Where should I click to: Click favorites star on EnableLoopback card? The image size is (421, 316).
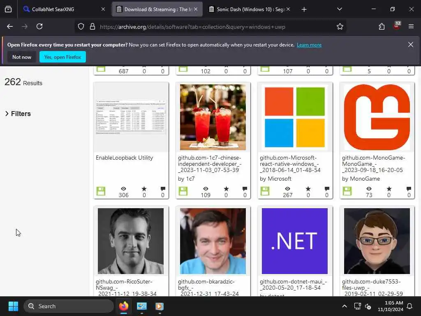click(x=144, y=188)
